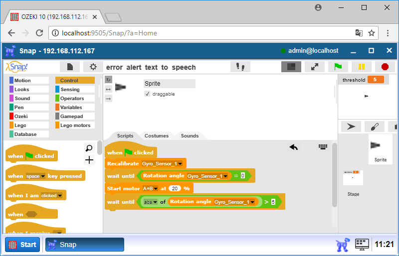Select the Sensing block category
Screen dimensions: 399x256
point(75,89)
